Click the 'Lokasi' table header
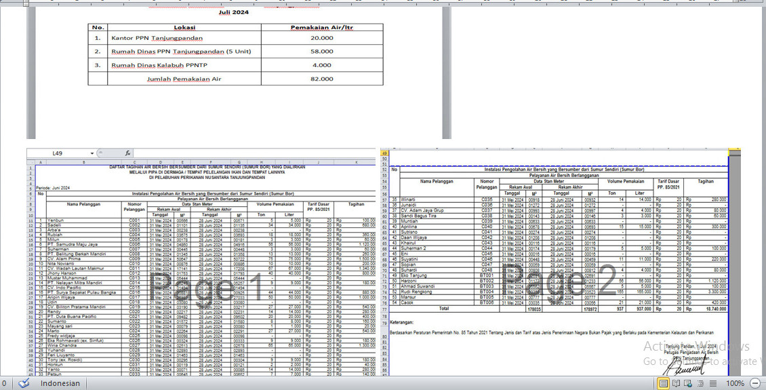 click(x=184, y=27)
